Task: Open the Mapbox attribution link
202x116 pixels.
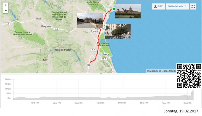Action: tap(152, 71)
